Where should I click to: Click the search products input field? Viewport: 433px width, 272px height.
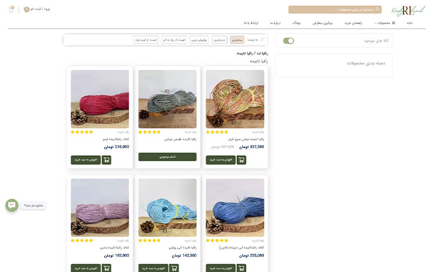(x=330, y=9)
